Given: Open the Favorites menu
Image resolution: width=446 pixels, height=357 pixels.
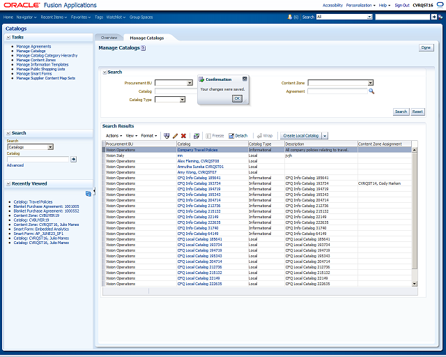Looking at the screenshot, I should pos(81,17).
